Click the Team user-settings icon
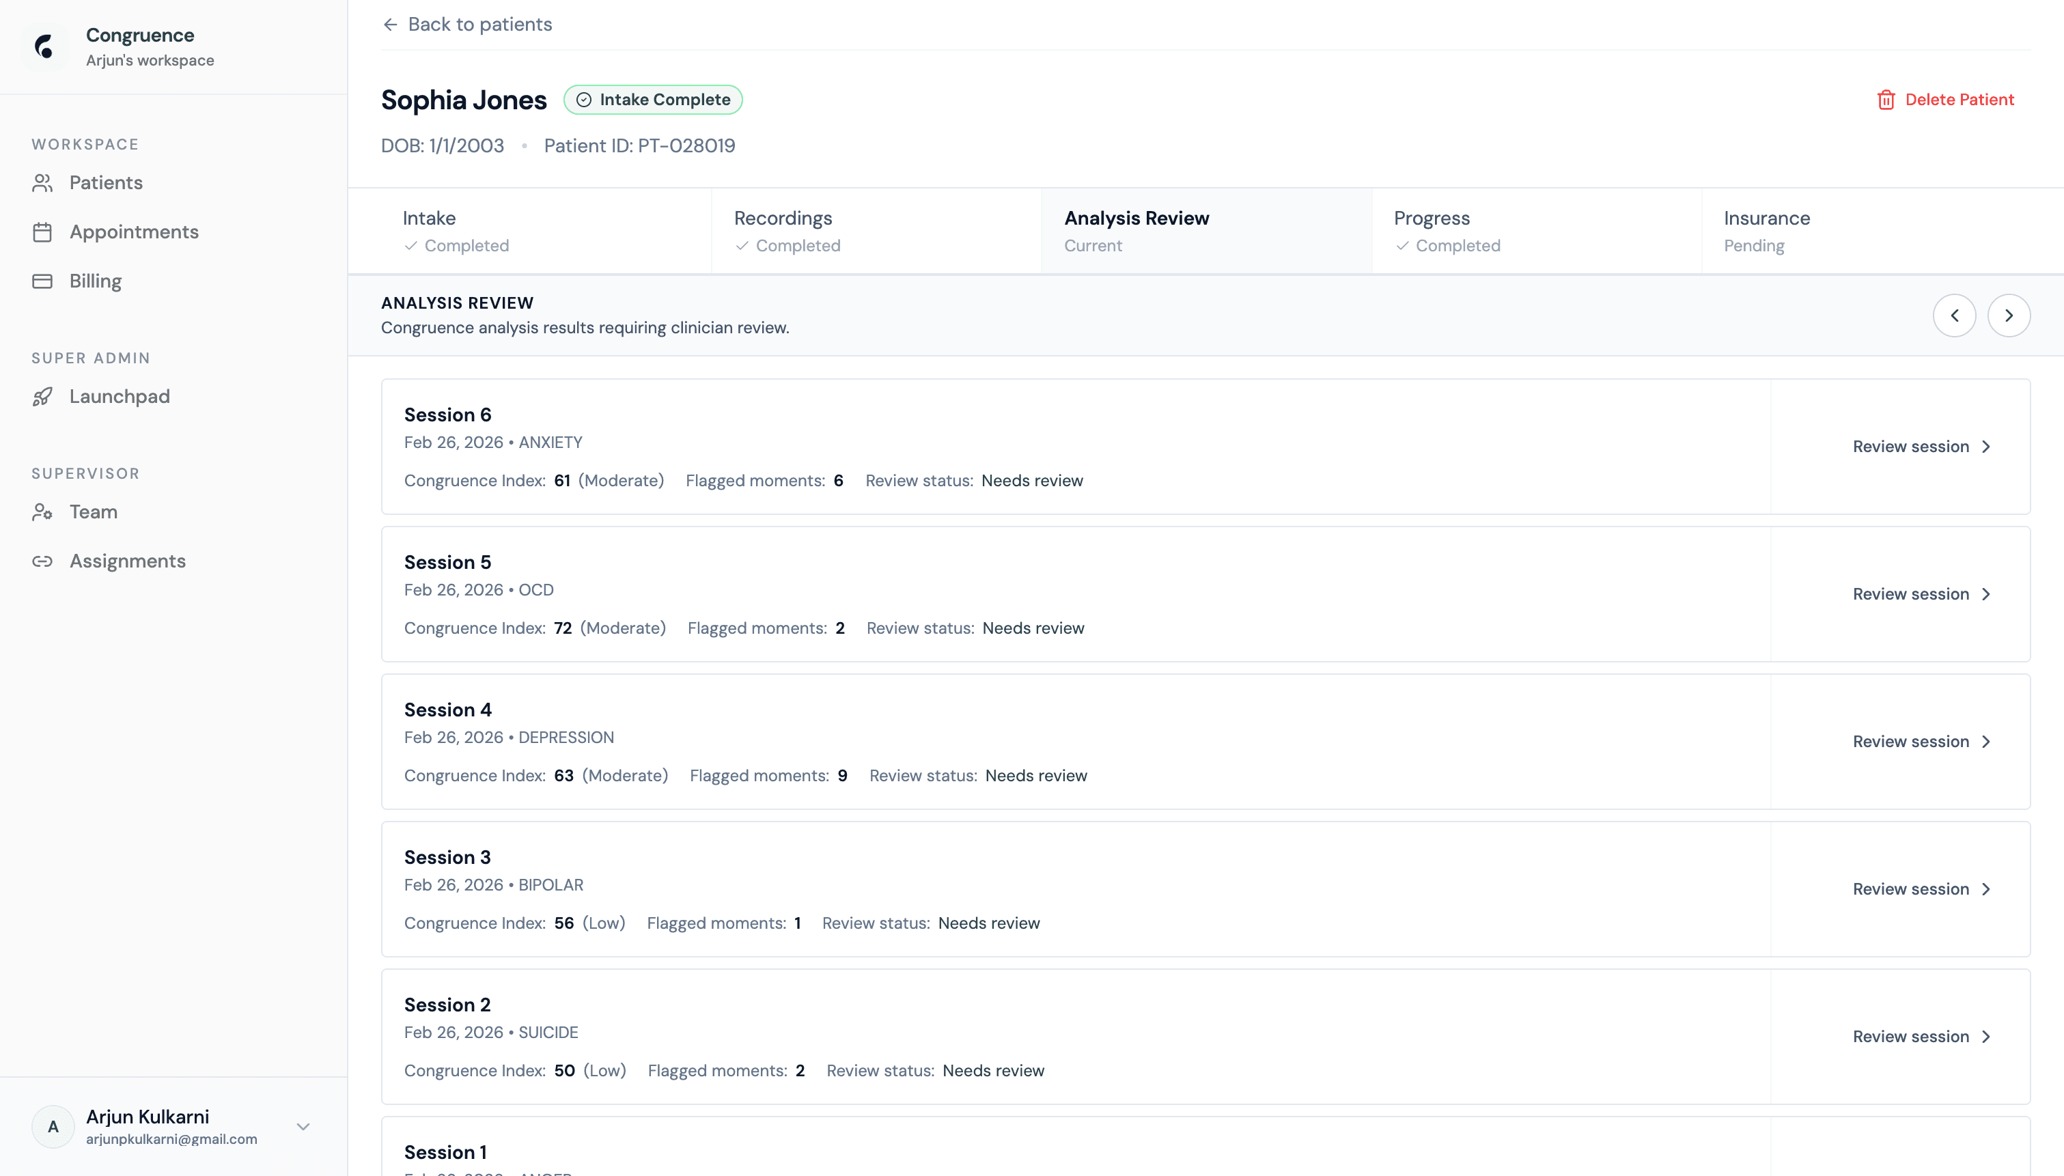Viewport: 2064px width, 1176px height. [43, 512]
